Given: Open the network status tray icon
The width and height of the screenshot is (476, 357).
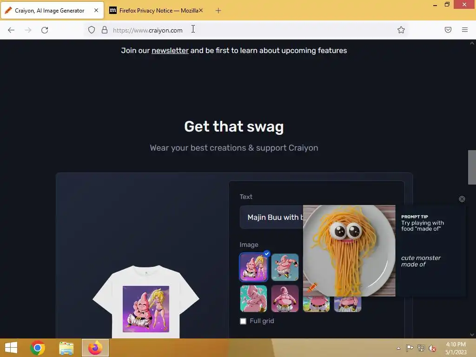Looking at the screenshot, I should click(x=421, y=348).
